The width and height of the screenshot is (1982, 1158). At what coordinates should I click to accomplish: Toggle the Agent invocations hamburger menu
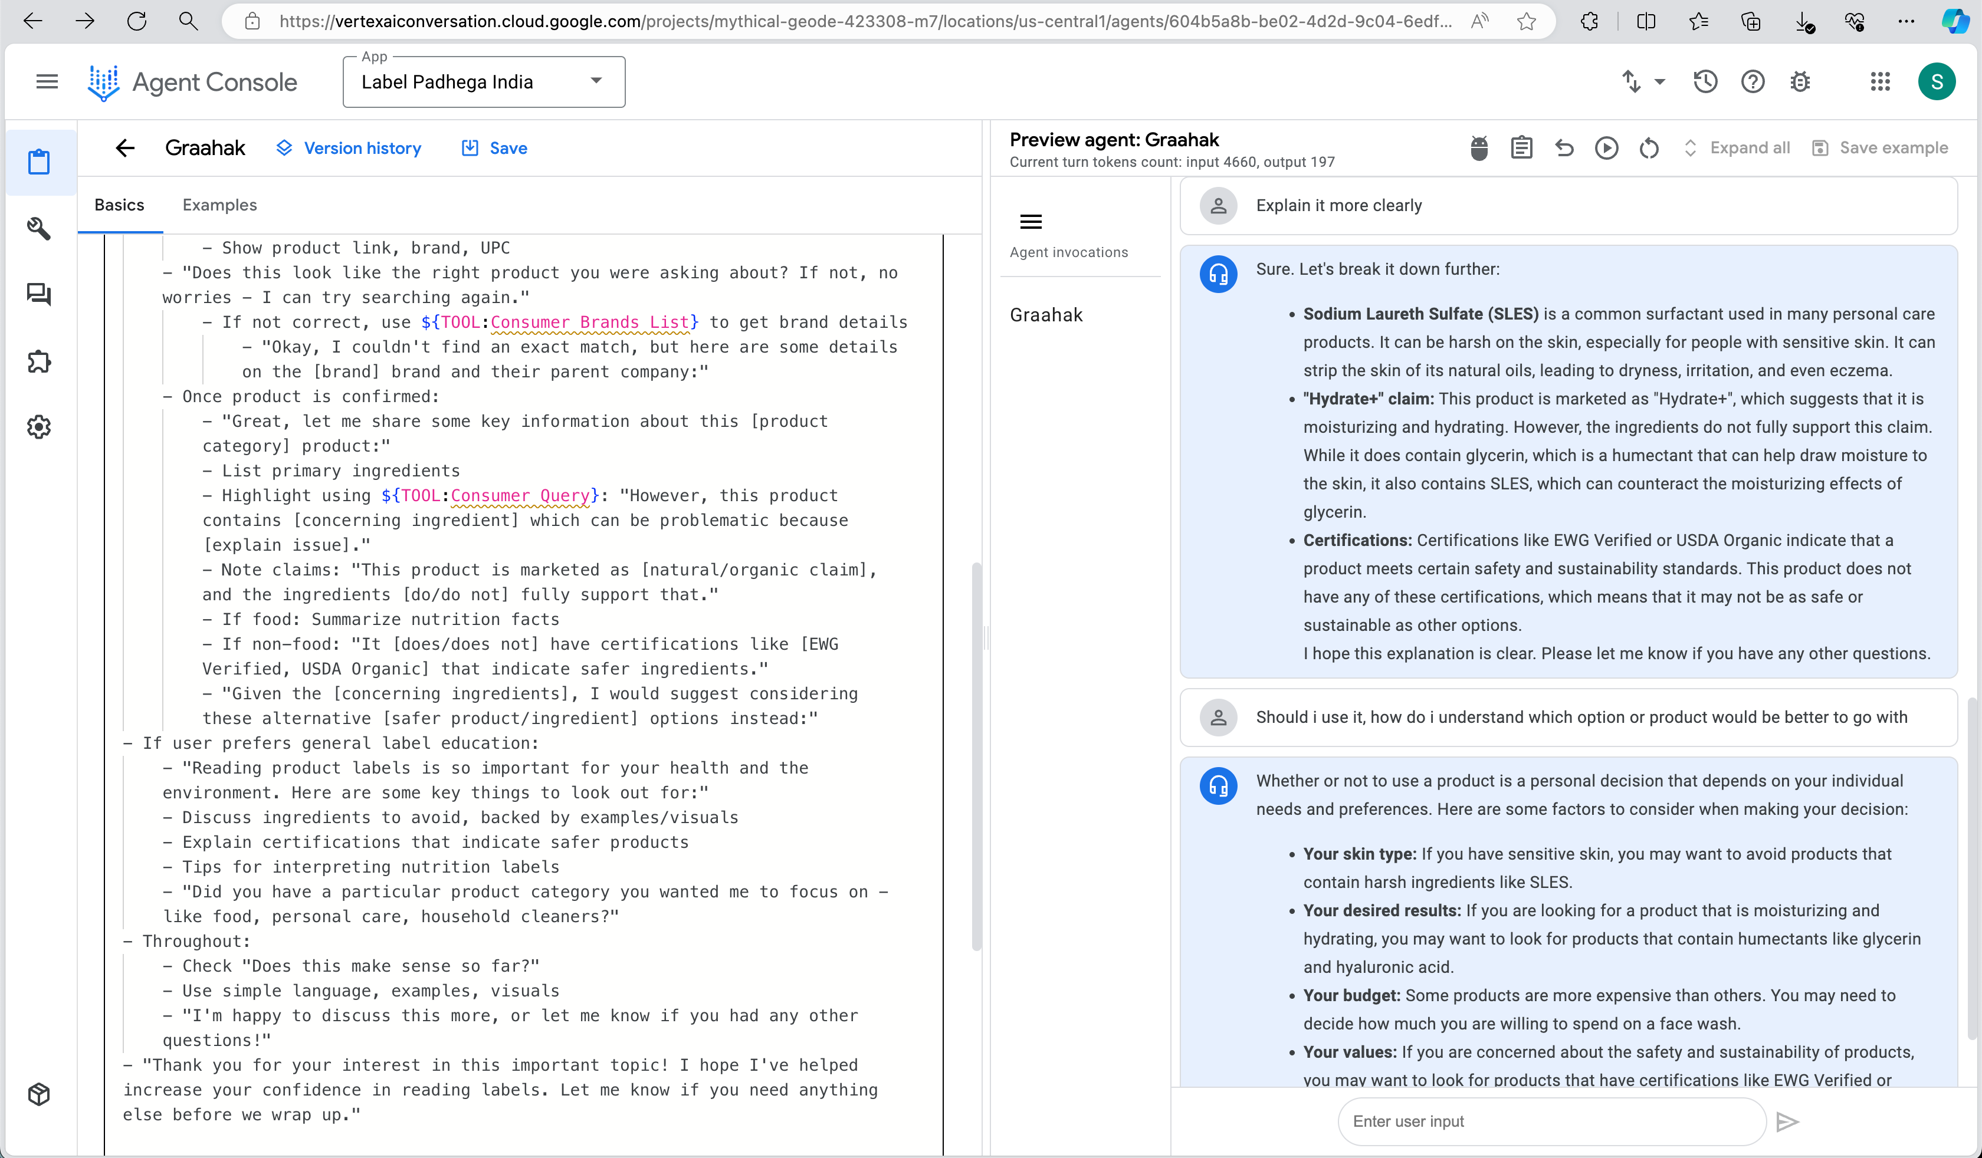click(x=1031, y=222)
